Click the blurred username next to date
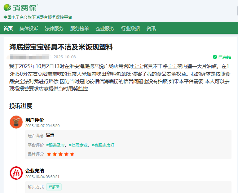The width and height of the screenshot is (238, 193). click(29, 57)
